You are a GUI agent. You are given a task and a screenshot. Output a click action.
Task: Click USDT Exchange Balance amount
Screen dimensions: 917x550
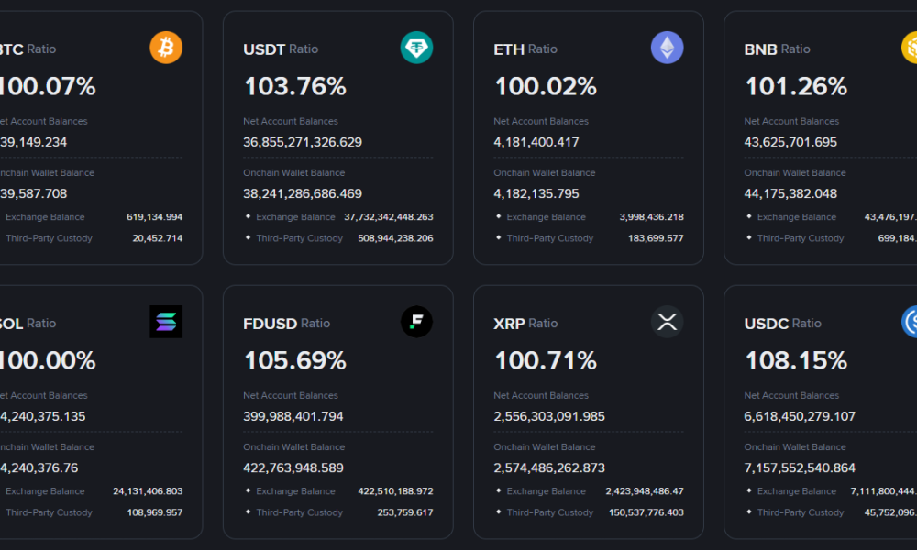click(x=388, y=217)
